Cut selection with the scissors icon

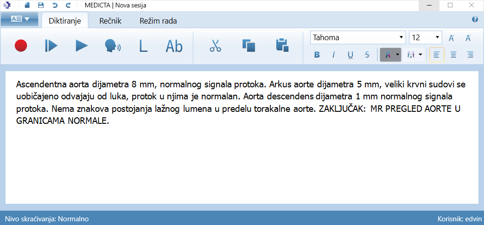click(215, 45)
